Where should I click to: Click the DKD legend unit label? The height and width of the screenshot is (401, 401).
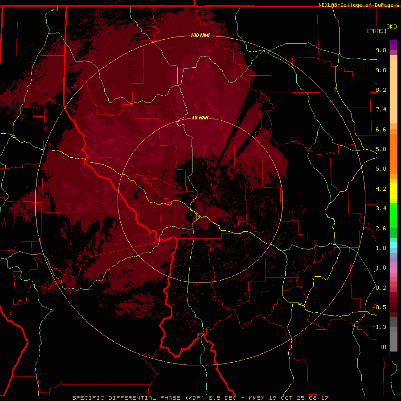pyautogui.click(x=392, y=27)
